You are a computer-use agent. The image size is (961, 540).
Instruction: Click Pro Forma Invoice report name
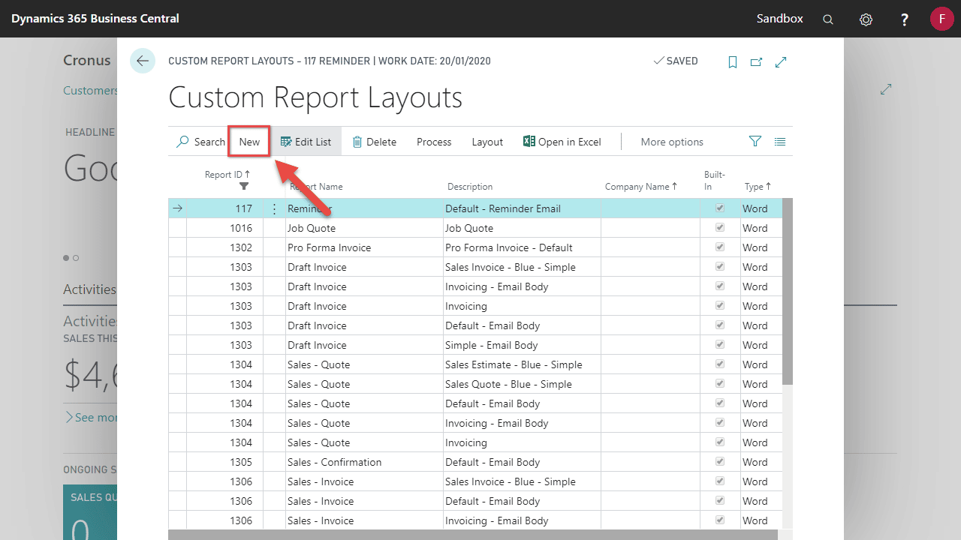pos(364,247)
